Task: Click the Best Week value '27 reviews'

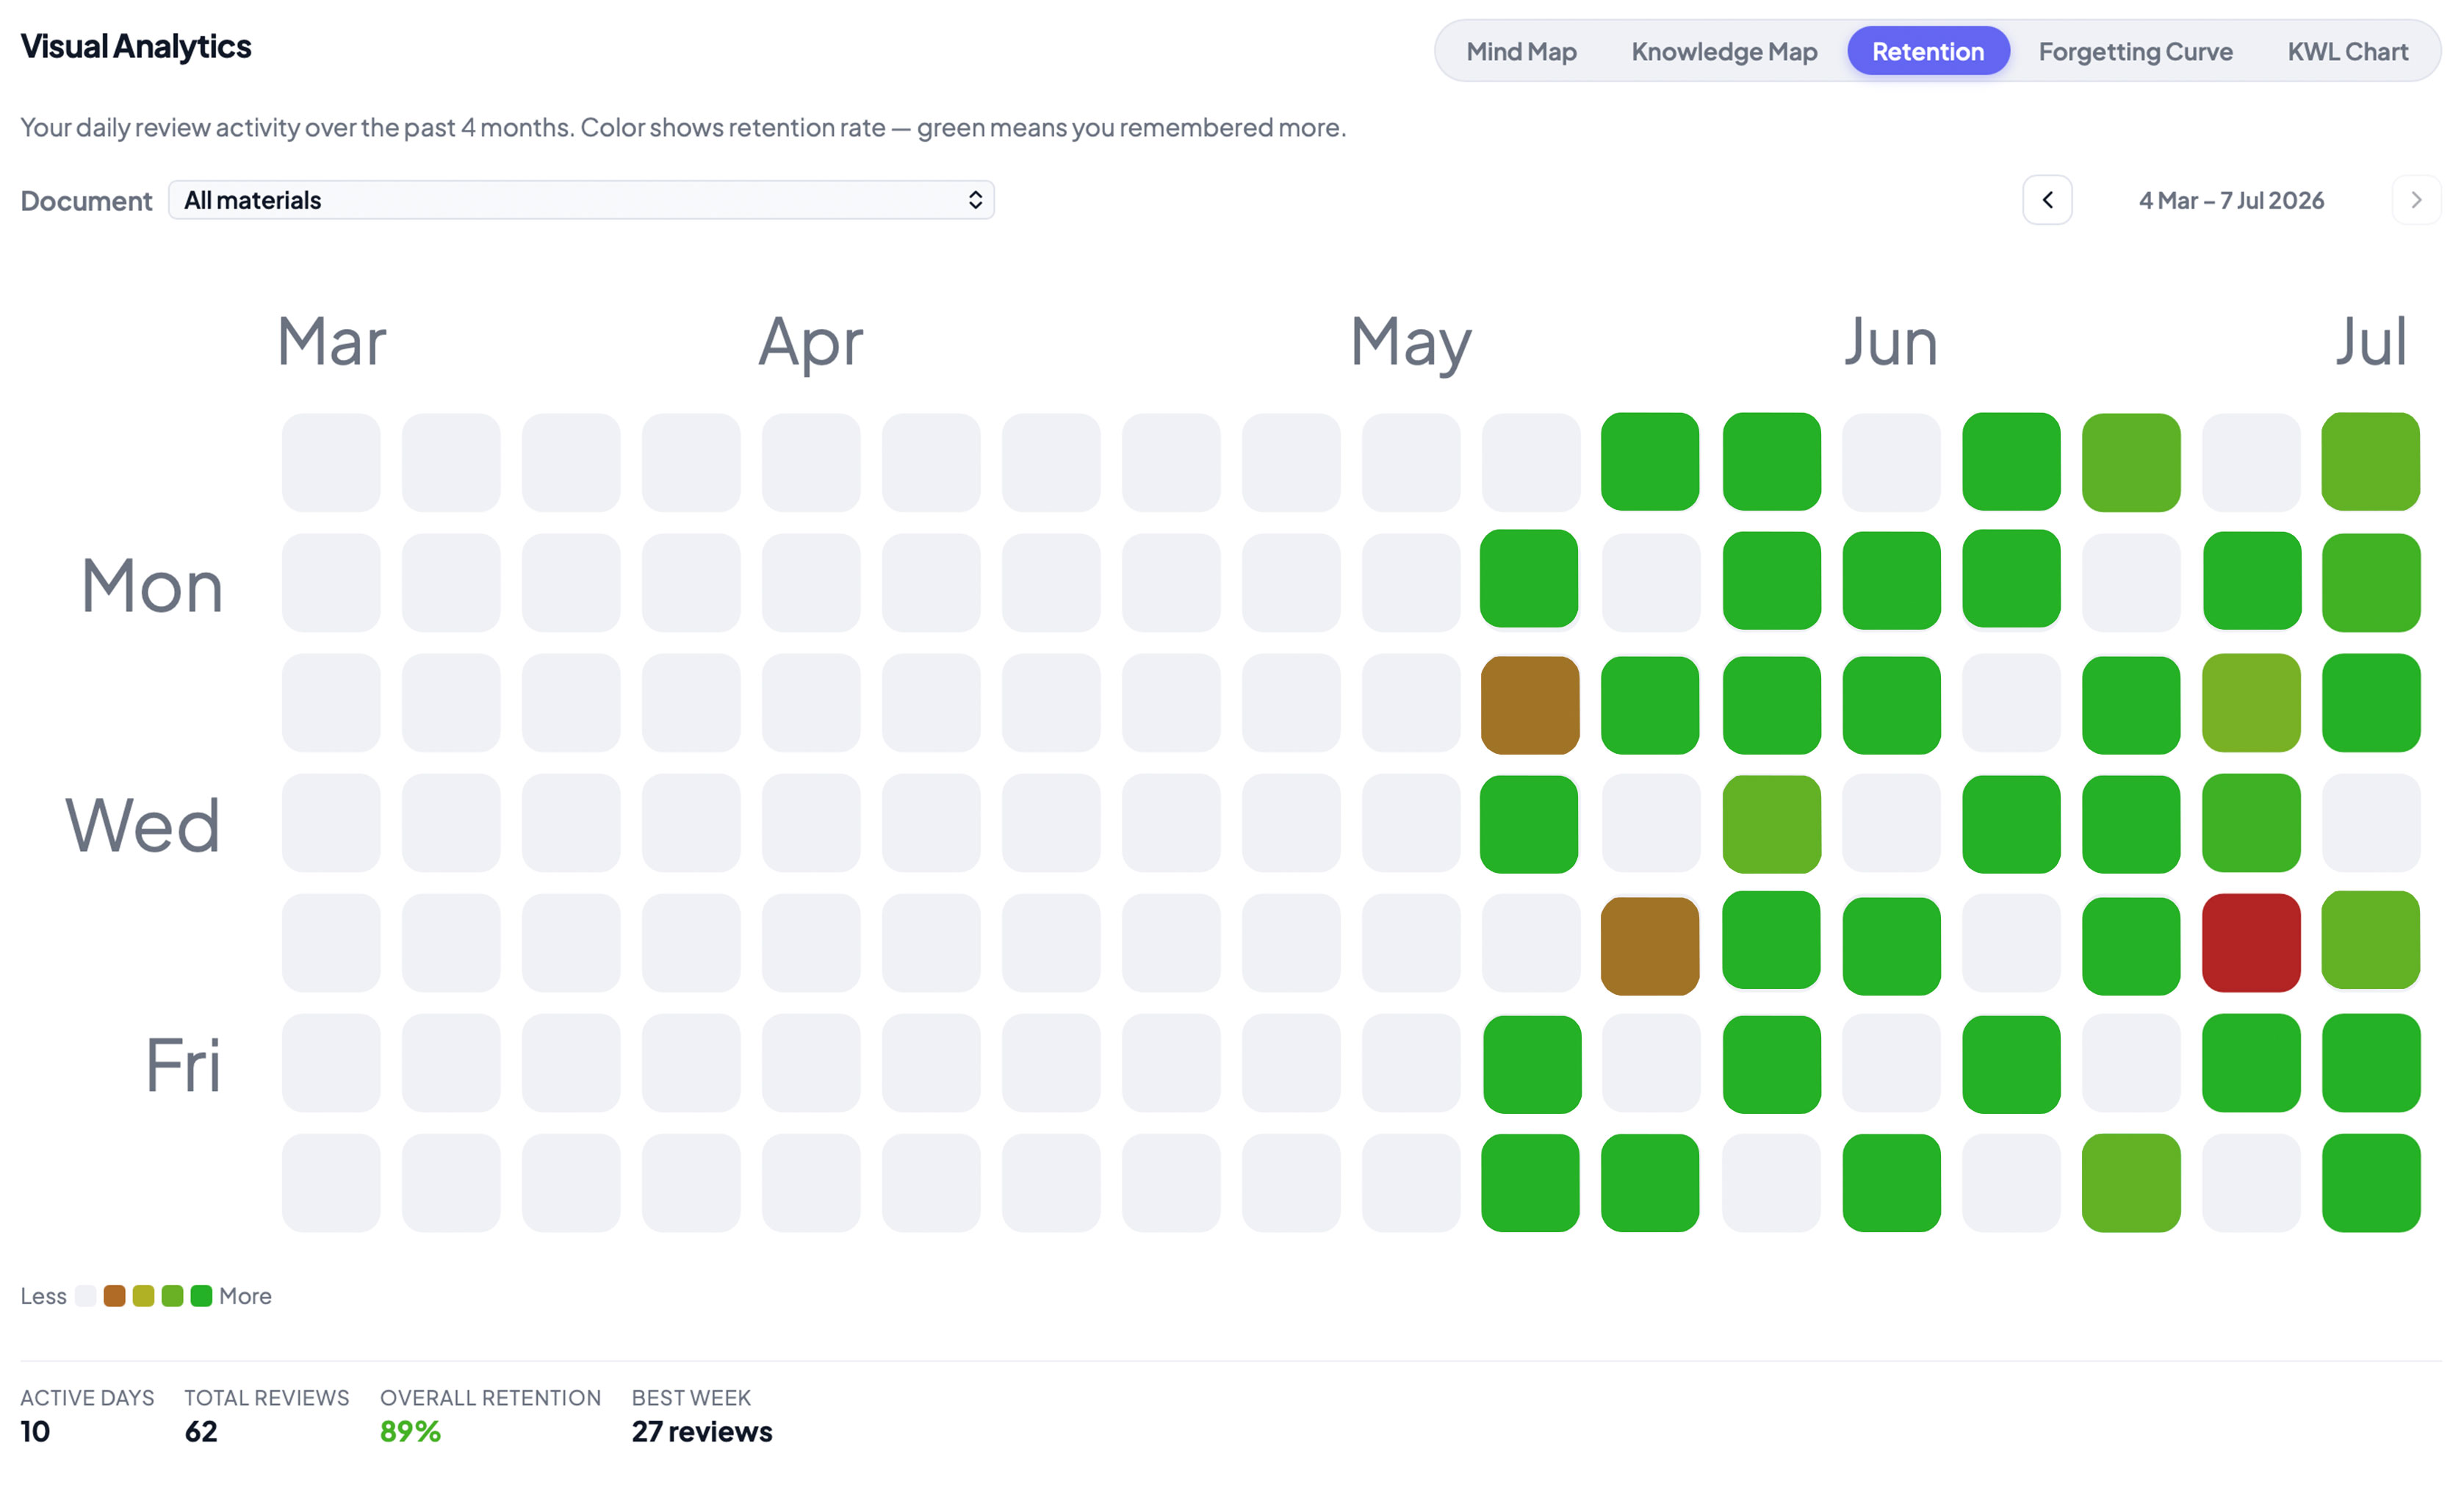Action: [702, 1431]
